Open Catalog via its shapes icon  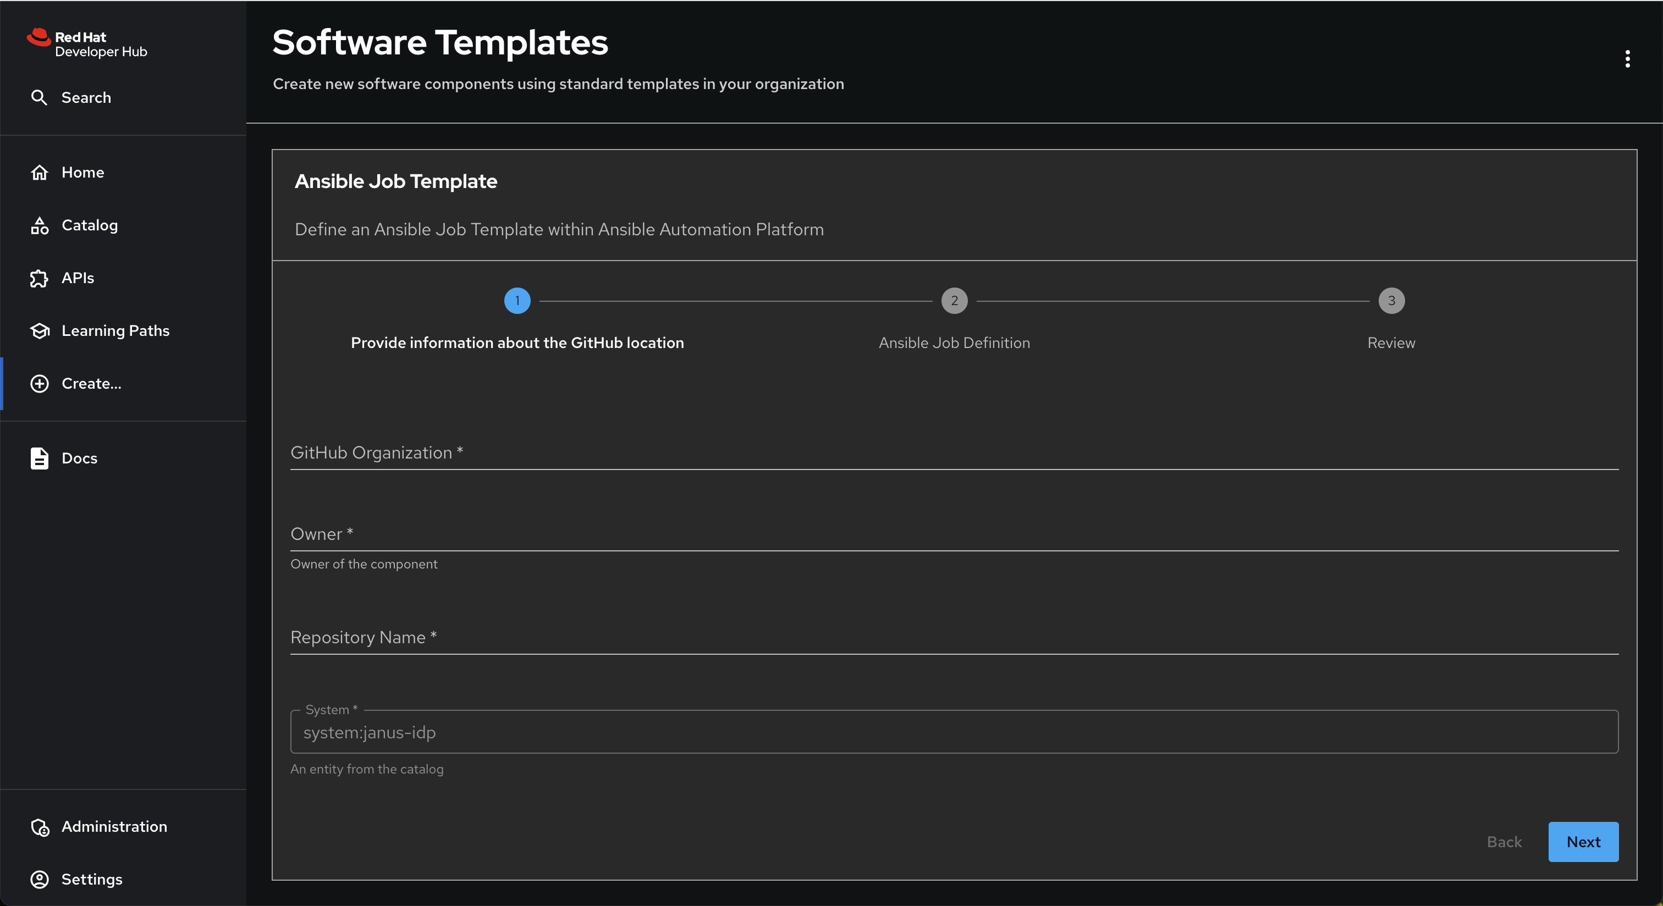(40, 225)
